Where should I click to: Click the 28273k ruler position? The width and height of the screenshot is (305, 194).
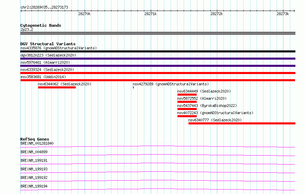[x=283, y=14]
